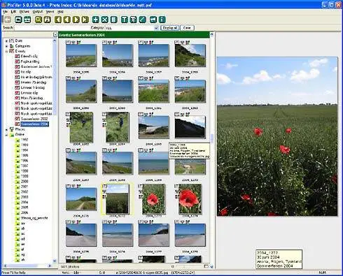This screenshot has width=343, height=276.
Task: Click the tree panel horizontal scrollbar right arrow
Action: 50,266
